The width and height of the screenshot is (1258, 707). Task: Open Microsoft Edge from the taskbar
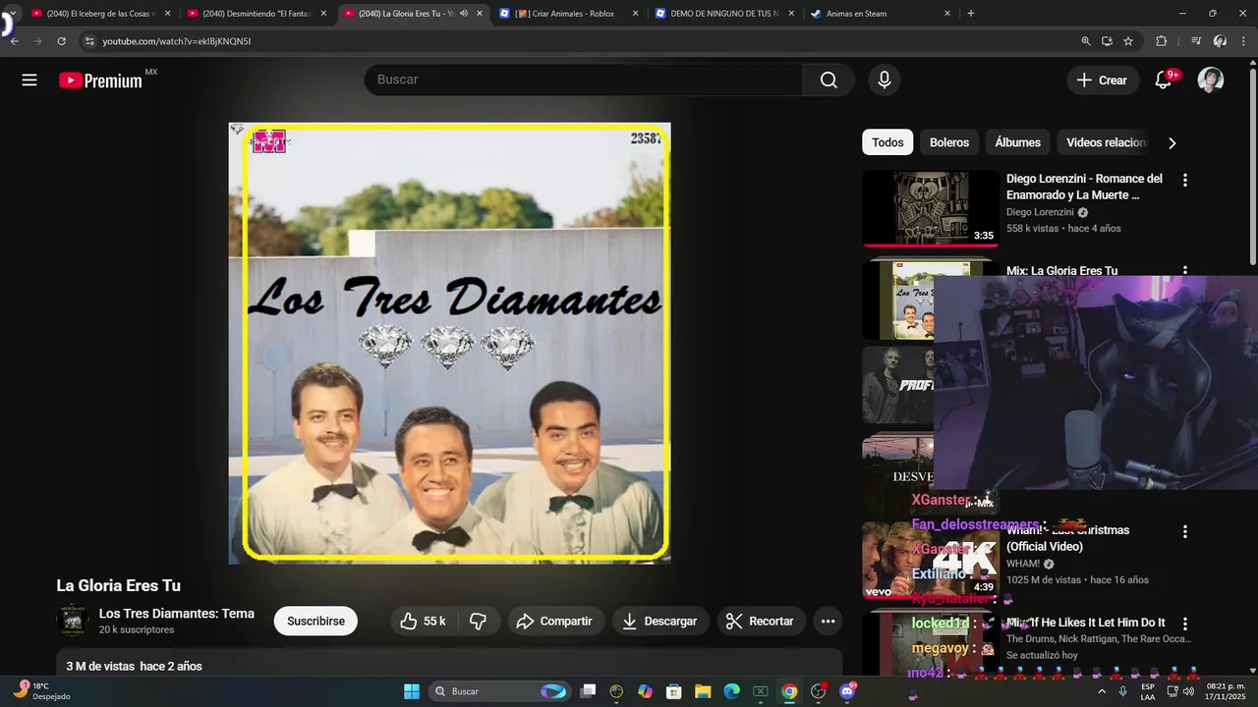pyautogui.click(x=732, y=691)
